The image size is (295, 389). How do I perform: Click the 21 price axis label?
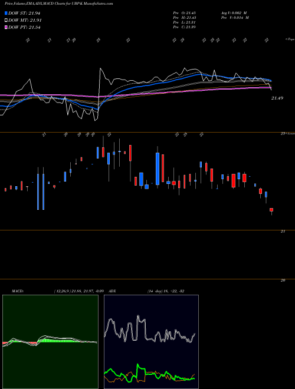[x=283, y=232]
